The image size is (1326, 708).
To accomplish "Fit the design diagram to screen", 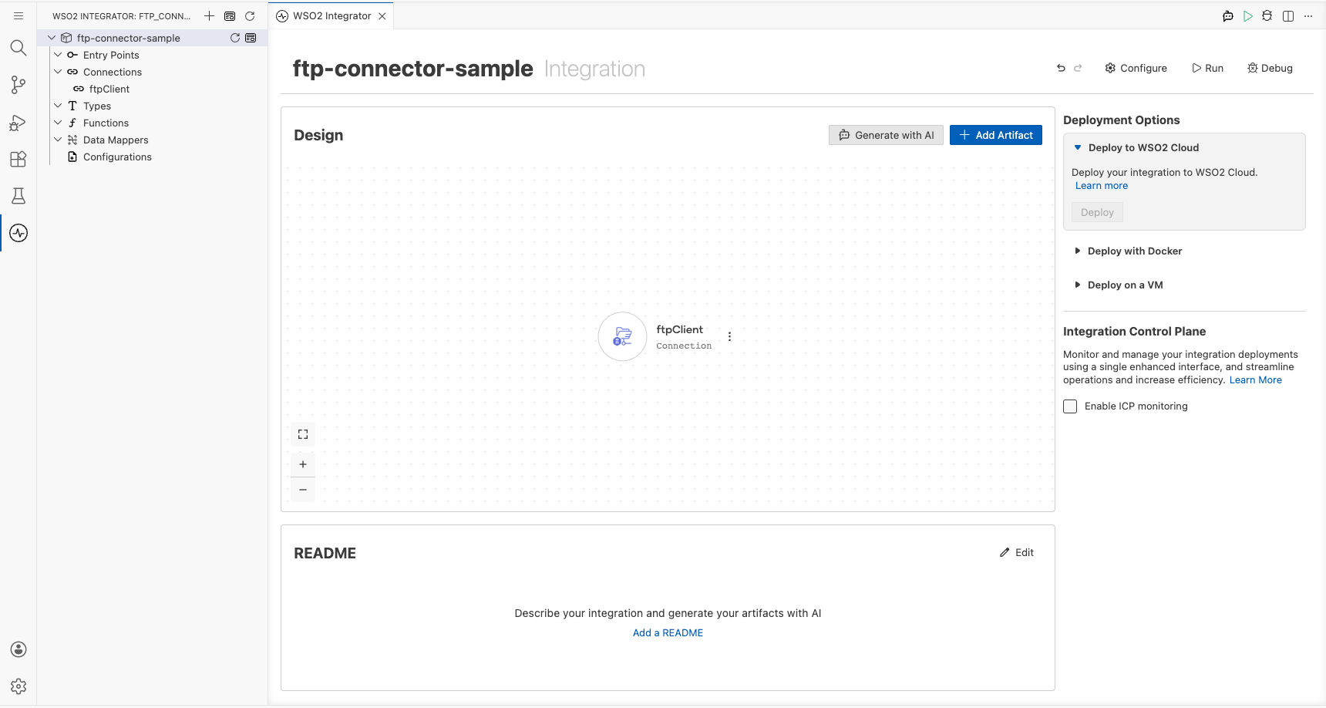I will [303, 434].
